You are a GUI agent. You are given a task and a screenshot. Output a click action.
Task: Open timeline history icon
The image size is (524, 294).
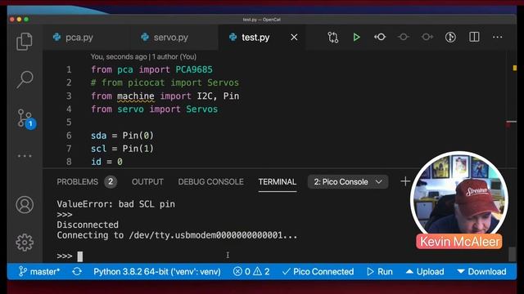tap(450, 37)
